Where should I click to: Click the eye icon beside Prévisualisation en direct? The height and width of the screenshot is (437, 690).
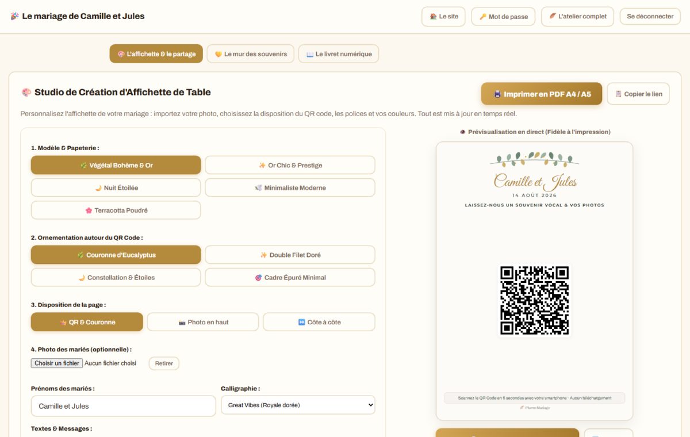pyautogui.click(x=462, y=132)
